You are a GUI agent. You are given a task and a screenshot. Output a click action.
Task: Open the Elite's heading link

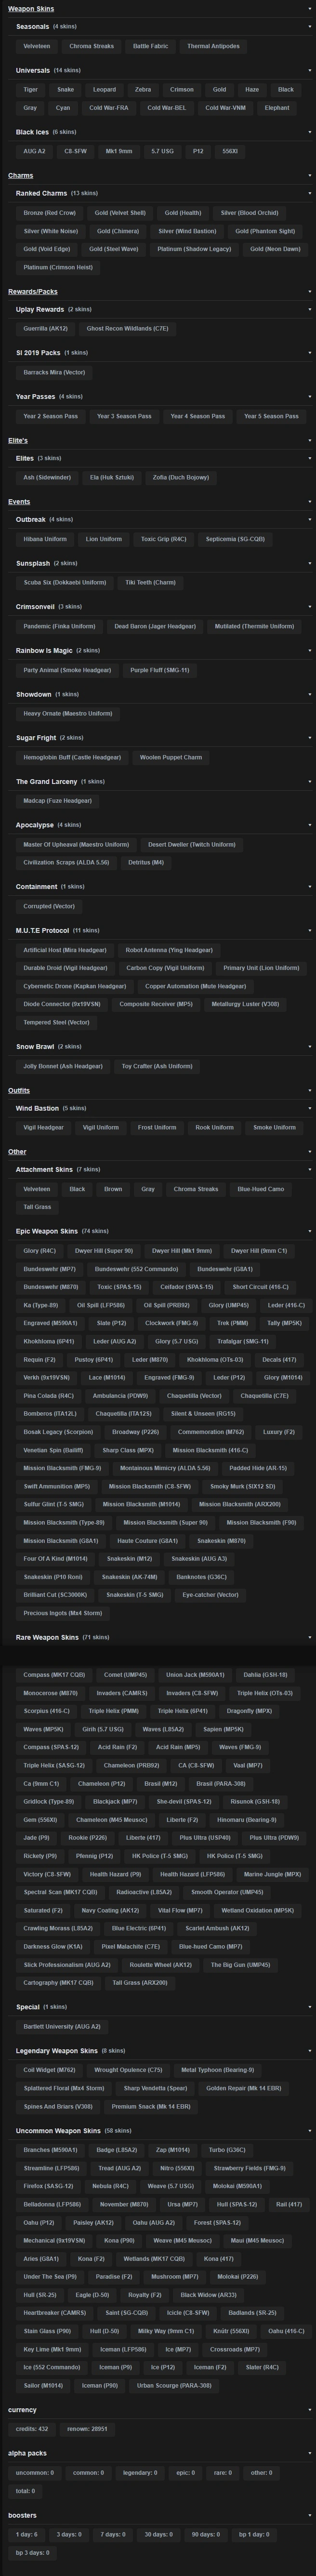pos(18,440)
